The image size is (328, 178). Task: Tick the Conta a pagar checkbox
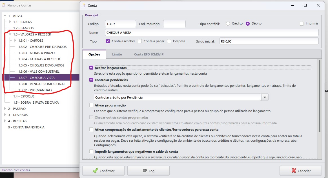(140, 41)
